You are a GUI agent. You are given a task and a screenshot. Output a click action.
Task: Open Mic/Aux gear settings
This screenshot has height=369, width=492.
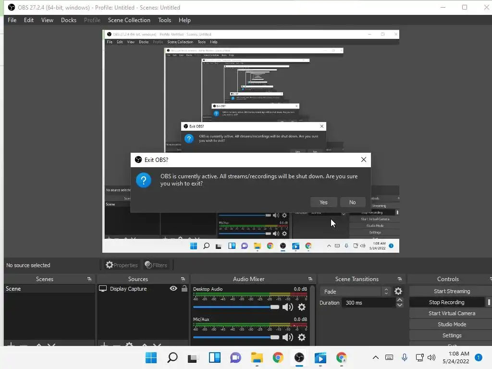[302, 337]
